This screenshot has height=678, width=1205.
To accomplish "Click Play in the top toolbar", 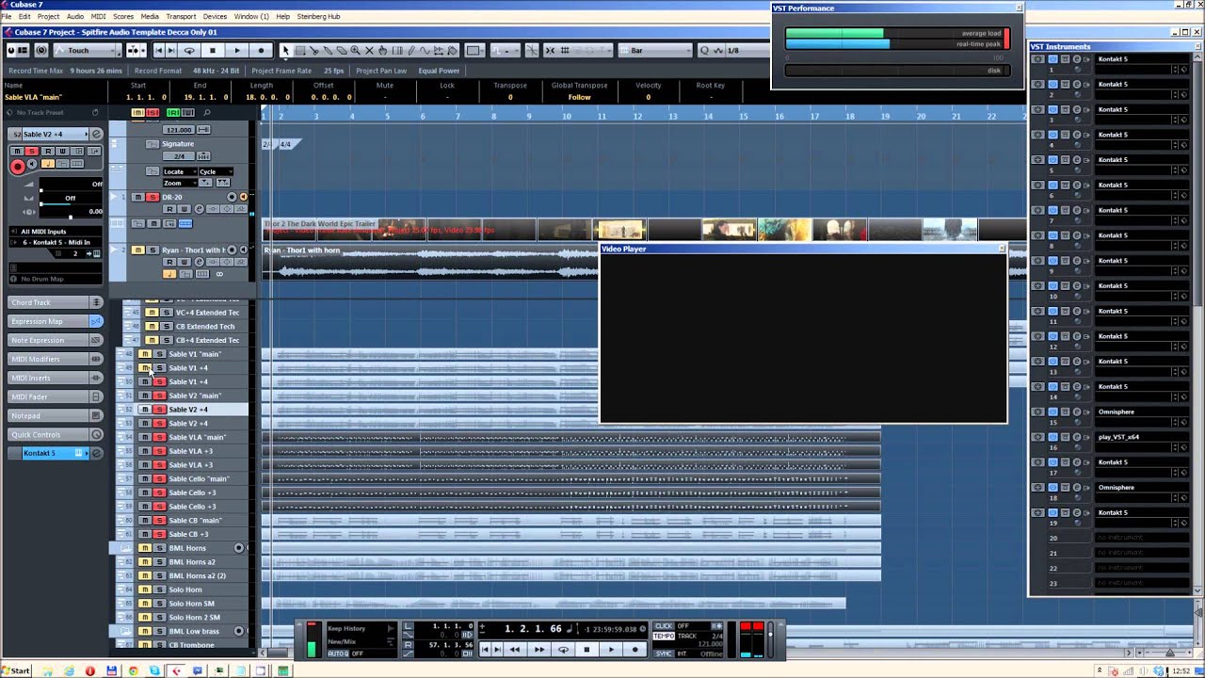I will tap(237, 50).
